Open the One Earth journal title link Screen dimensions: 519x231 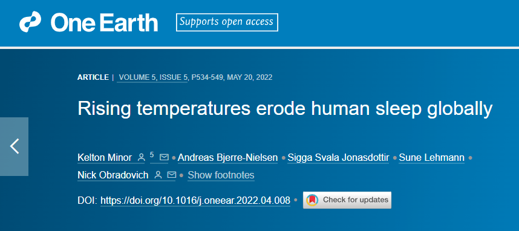[x=104, y=22]
